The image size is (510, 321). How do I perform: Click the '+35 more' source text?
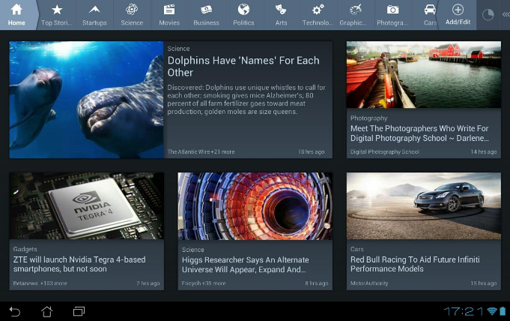coord(213,283)
